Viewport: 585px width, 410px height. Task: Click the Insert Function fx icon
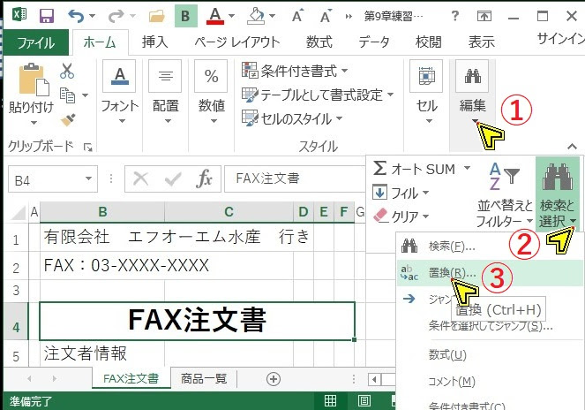[x=204, y=178]
